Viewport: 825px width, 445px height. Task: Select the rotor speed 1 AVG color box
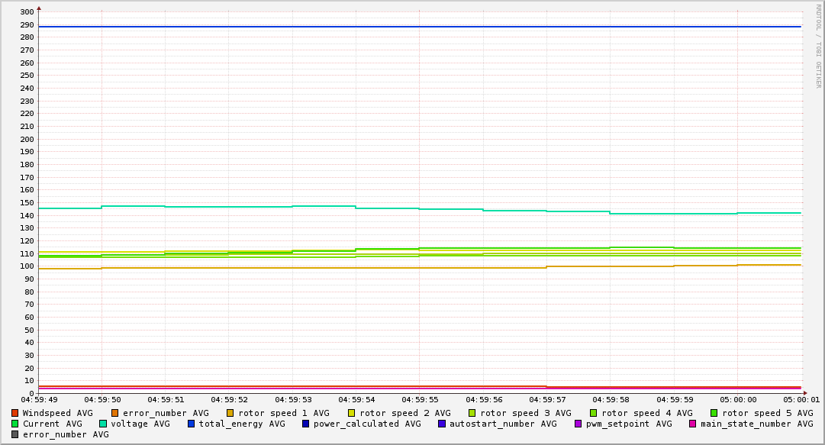pos(230,413)
